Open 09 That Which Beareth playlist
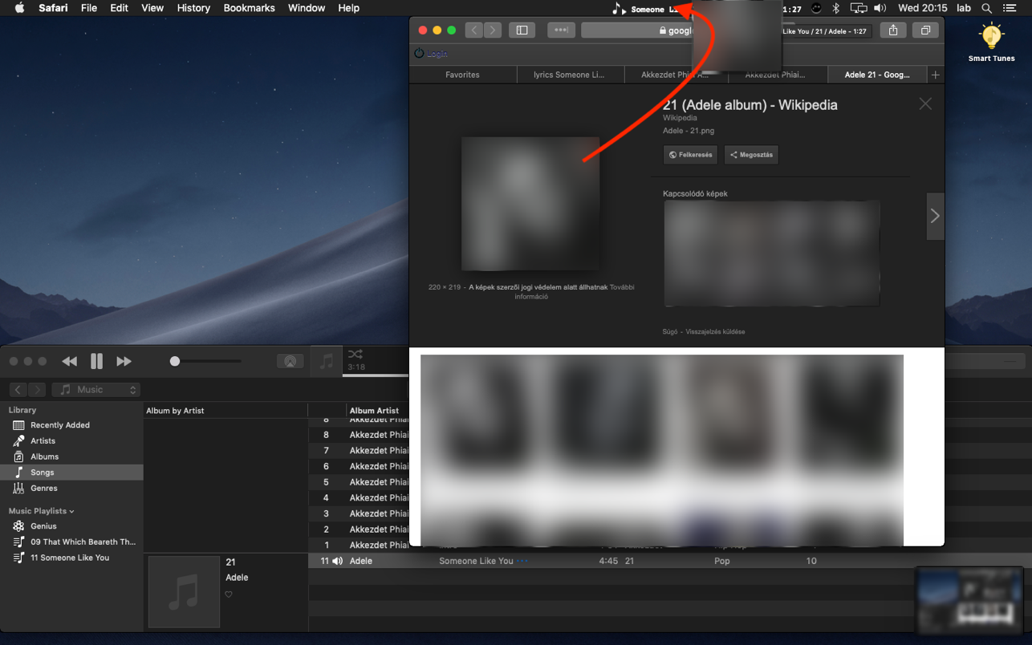Image resolution: width=1032 pixels, height=645 pixels. pos(71,542)
